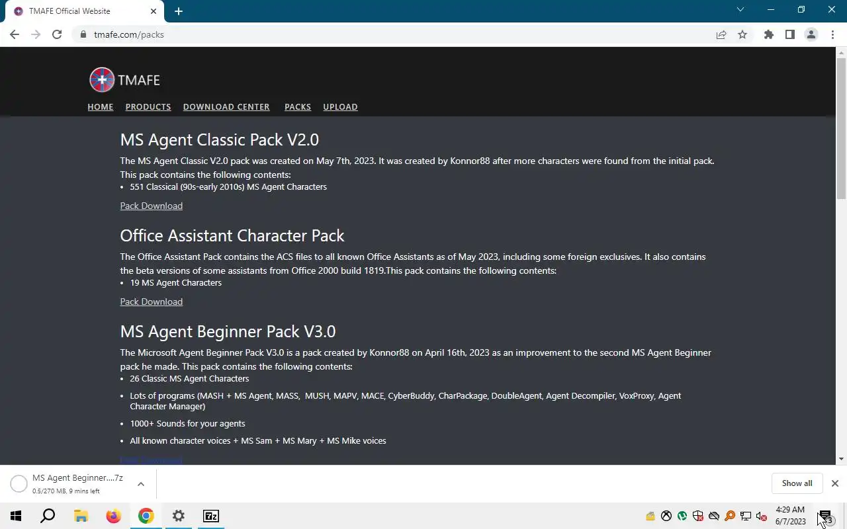Click the download progress circle icon
The height and width of the screenshot is (529, 847).
[x=19, y=484]
